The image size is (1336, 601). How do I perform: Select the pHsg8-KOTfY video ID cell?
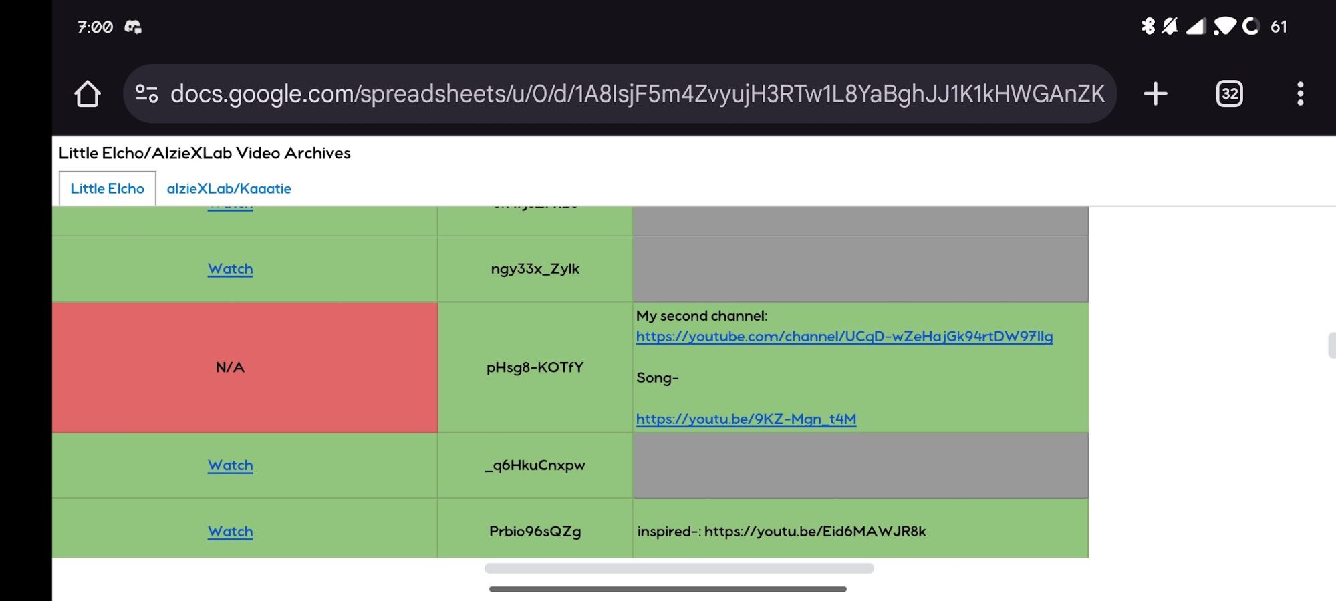pyautogui.click(x=535, y=367)
